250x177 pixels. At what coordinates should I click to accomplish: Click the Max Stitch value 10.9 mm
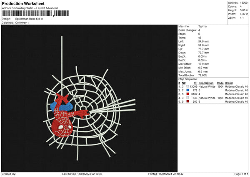tap(204, 64)
